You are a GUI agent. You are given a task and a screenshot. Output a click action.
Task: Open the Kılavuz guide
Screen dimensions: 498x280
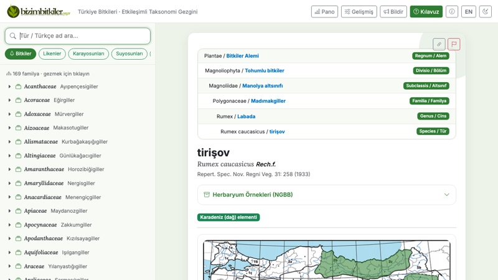click(x=426, y=12)
